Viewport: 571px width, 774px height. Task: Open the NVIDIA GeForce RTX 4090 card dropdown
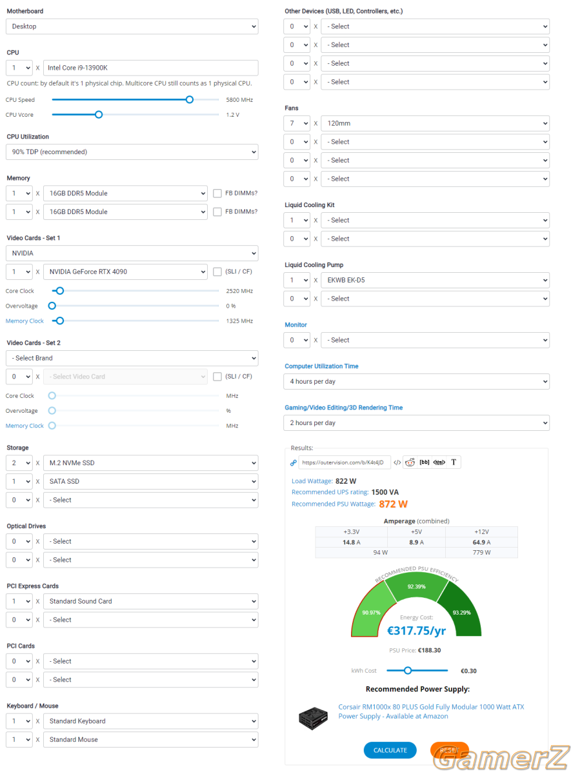click(x=125, y=272)
